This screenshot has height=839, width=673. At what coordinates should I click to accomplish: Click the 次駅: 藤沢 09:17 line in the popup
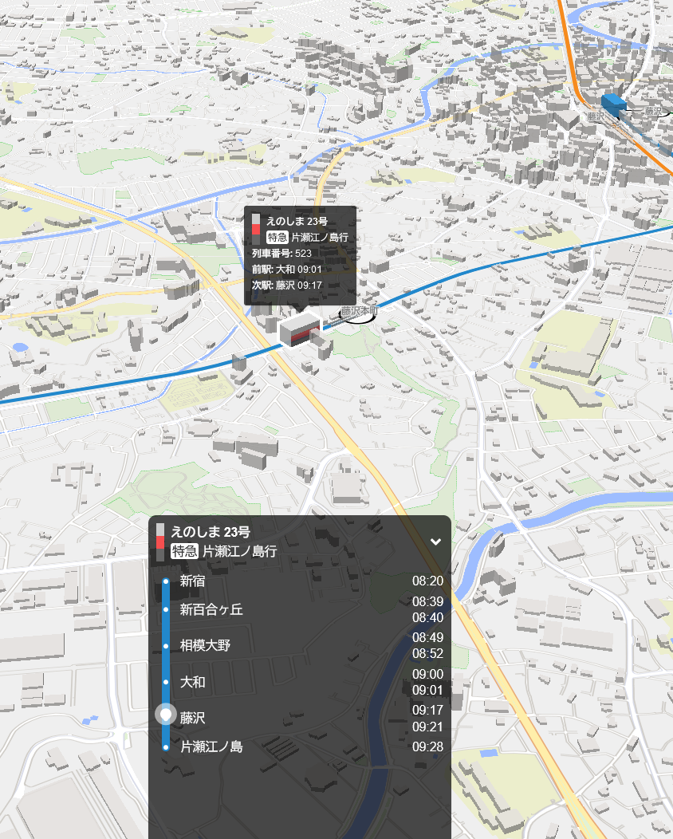[x=287, y=285]
